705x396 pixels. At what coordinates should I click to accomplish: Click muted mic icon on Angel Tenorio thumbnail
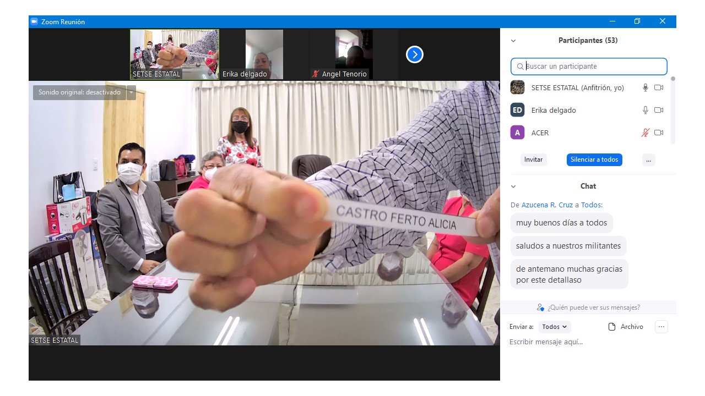click(x=316, y=74)
